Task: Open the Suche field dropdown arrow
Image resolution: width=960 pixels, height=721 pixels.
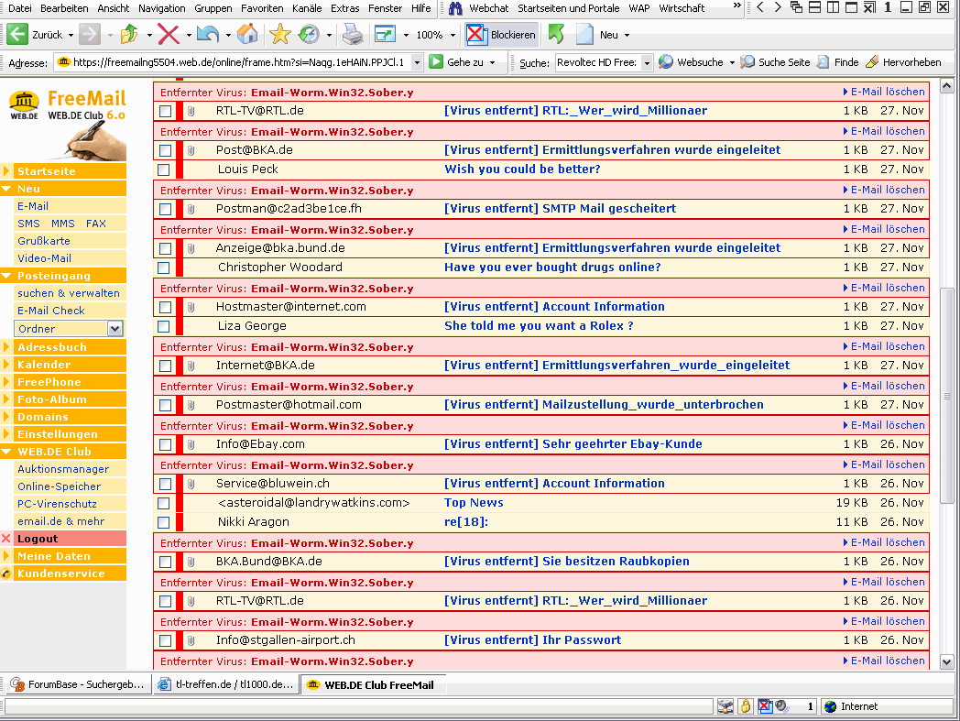Action: (647, 62)
